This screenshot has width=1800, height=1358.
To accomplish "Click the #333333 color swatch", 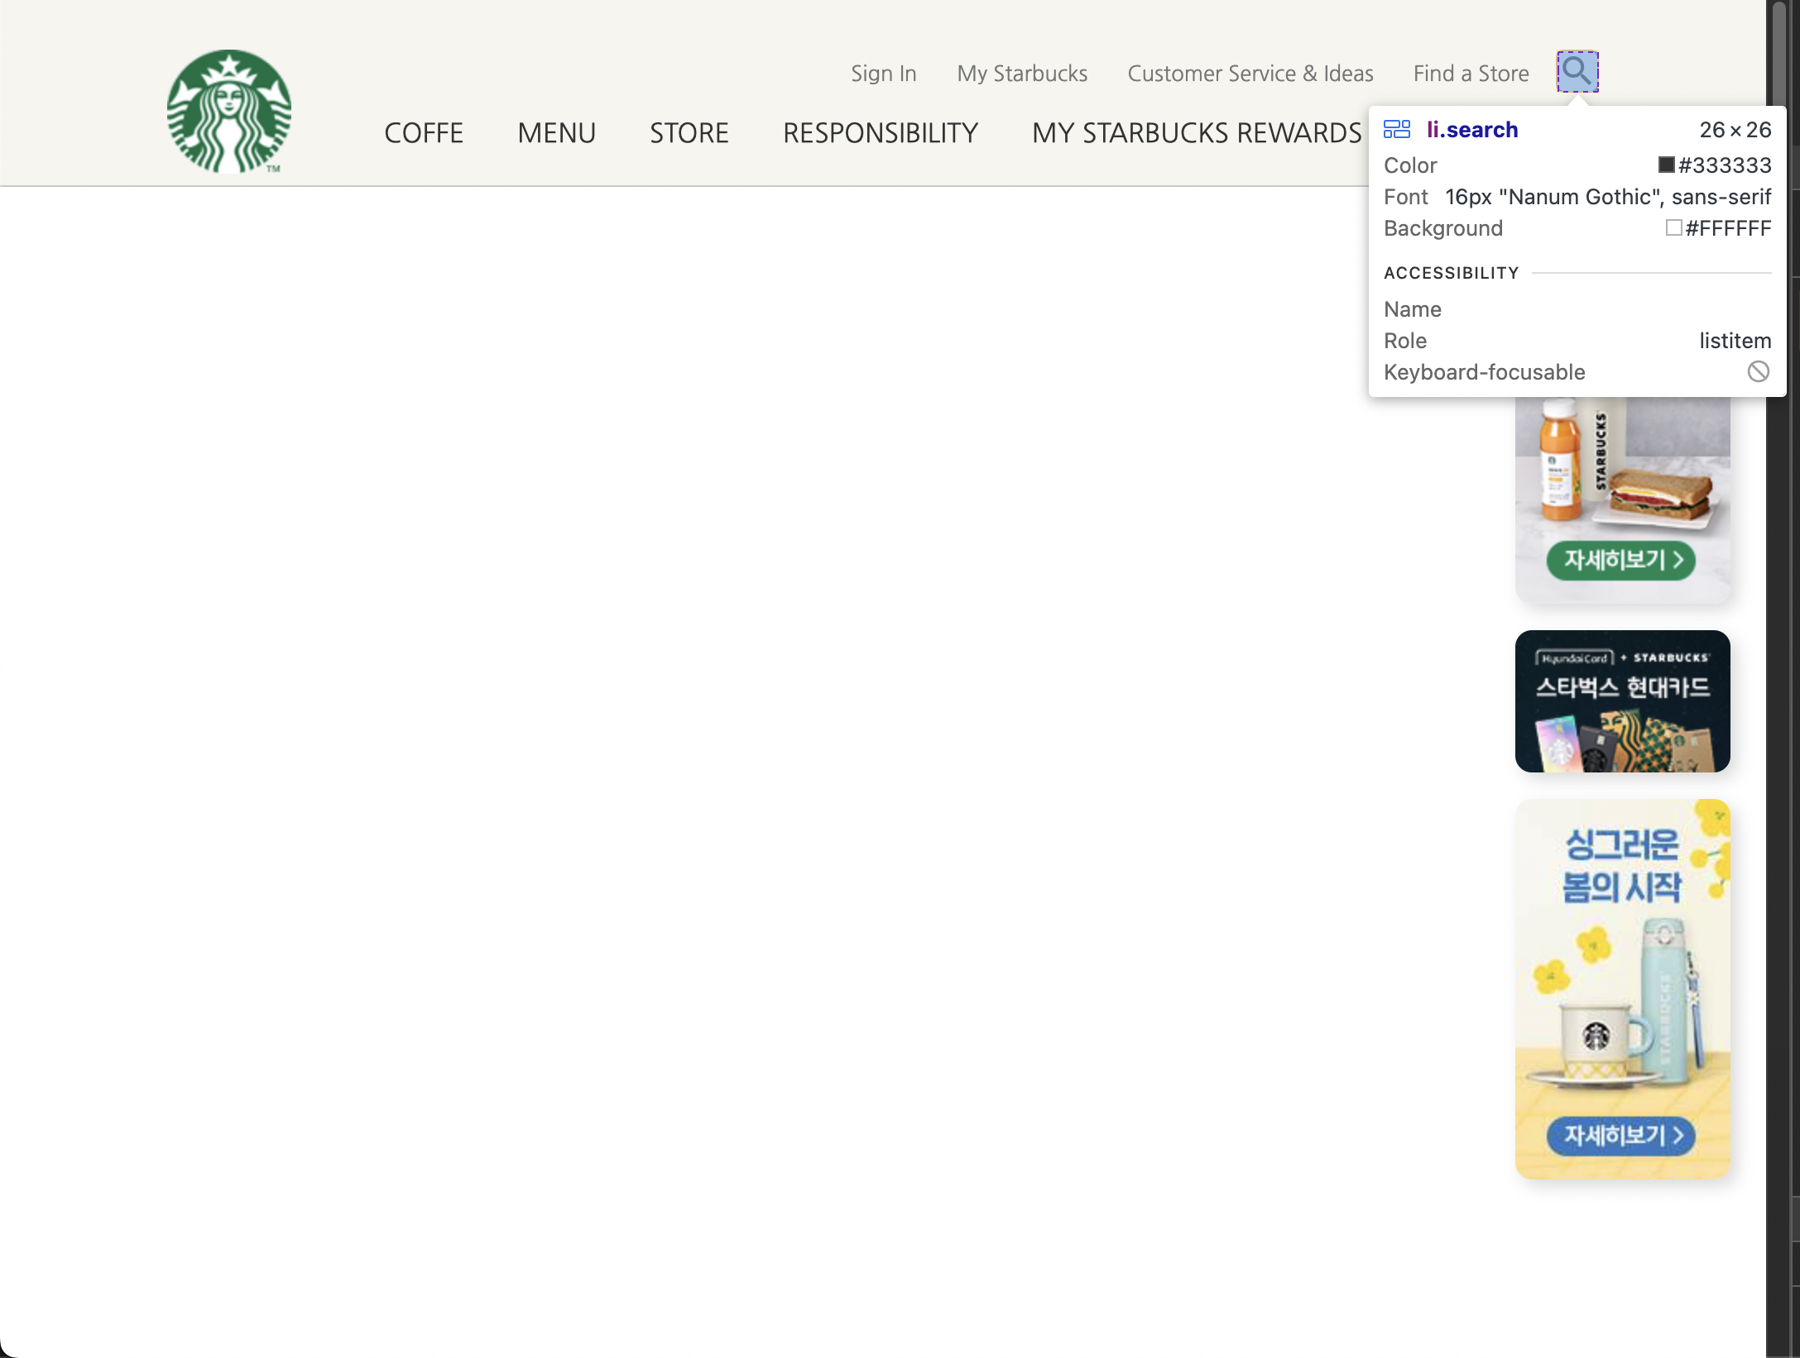I will tap(1666, 165).
